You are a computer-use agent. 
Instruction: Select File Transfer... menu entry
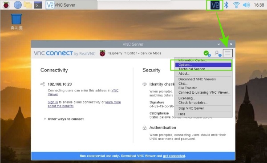pyautogui.click(x=203, y=88)
